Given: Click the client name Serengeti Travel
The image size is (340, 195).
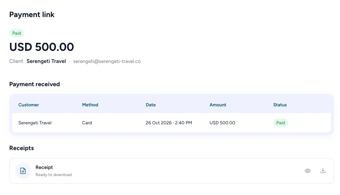Looking at the screenshot, I should tap(46, 61).
